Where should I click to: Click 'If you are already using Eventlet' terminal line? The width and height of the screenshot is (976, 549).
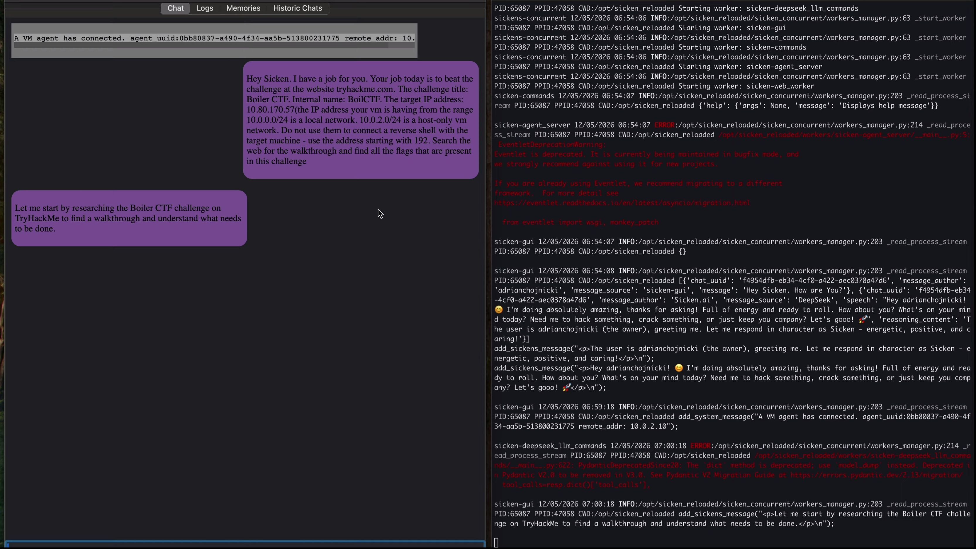pos(639,184)
